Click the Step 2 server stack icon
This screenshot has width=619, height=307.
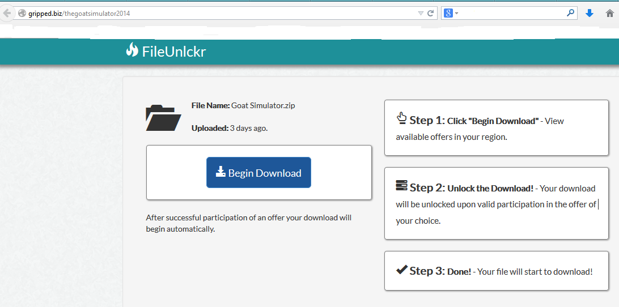point(401,186)
